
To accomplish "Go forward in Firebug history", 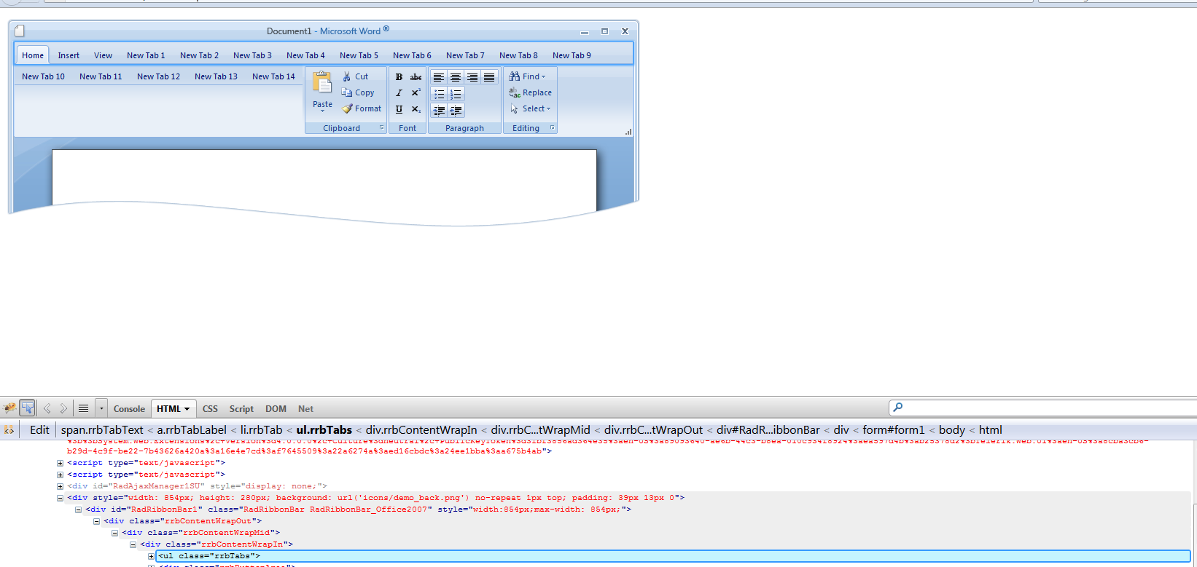I will point(63,408).
